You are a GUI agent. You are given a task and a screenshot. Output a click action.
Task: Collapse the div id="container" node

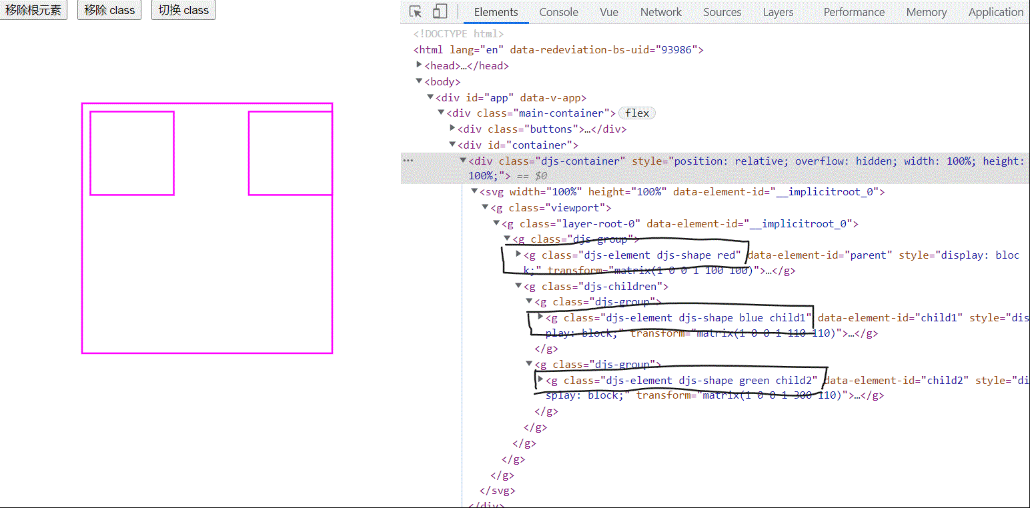(x=452, y=144)
